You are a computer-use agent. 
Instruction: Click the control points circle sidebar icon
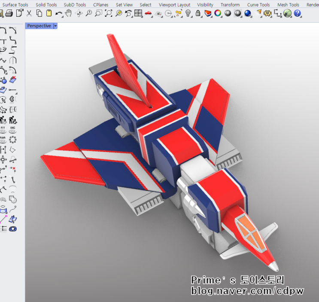coord(12,140)
